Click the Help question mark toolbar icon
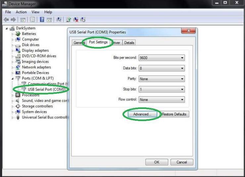 click(42, 20)
